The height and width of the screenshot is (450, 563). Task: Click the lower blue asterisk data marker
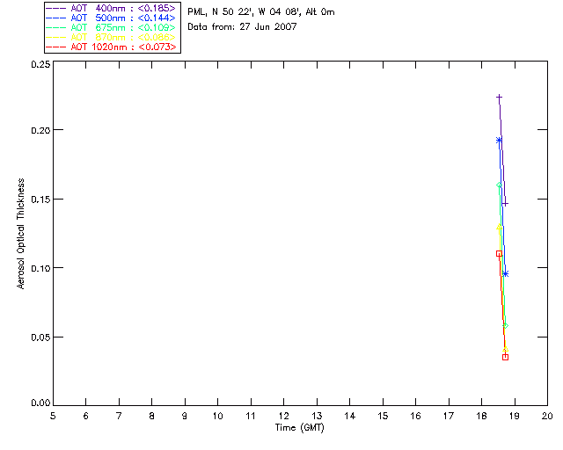[505, 274]
